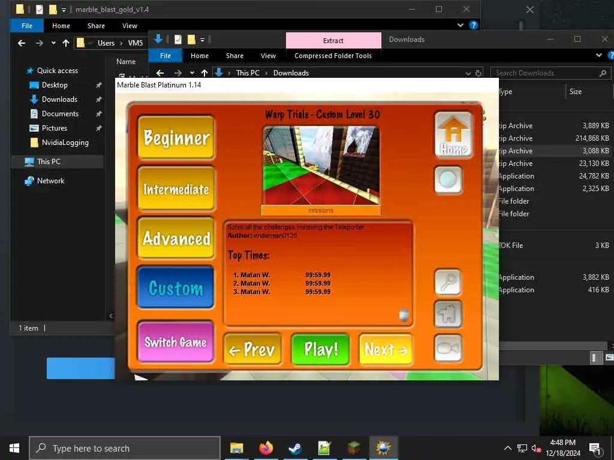Image resolution: width=614 pixels, height=460 pixels.
Task: Open Share tab in Downloads window
Action: tap(234, 56)
